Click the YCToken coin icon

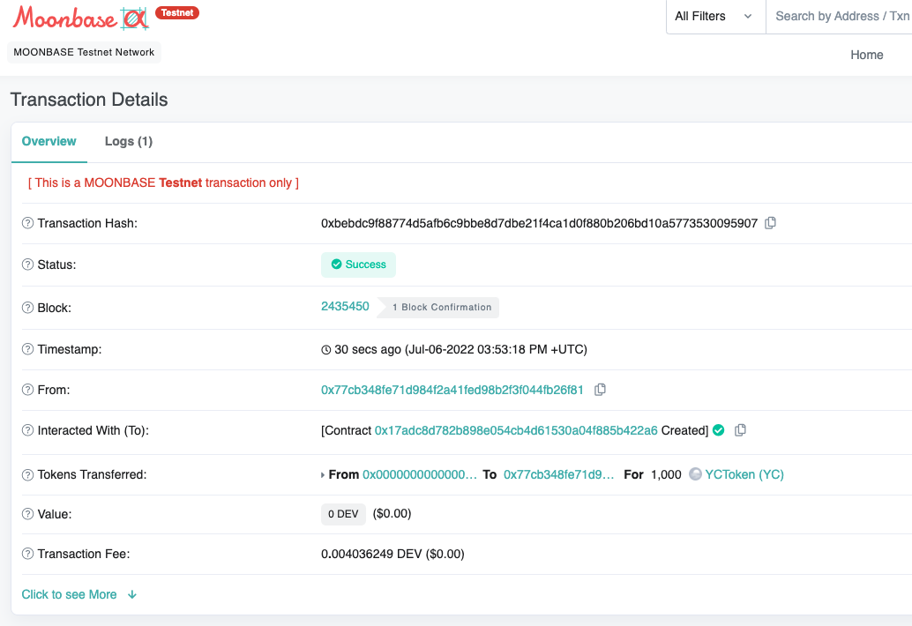point(695,474)
